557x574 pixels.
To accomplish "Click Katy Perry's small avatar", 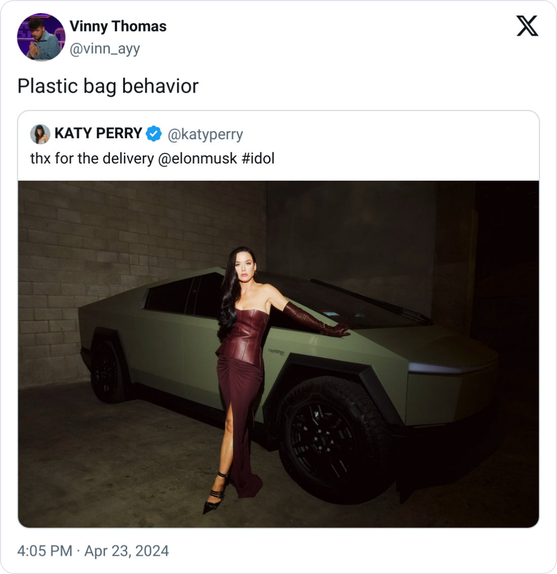I will (x=40, y=134).
